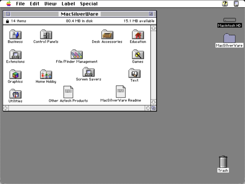Open the Label menu

click(x=68, y=3)
